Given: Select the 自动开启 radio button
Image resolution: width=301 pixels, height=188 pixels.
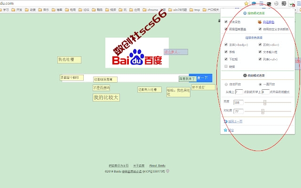Looking at the screenshot, I should [x=226, y=84].
